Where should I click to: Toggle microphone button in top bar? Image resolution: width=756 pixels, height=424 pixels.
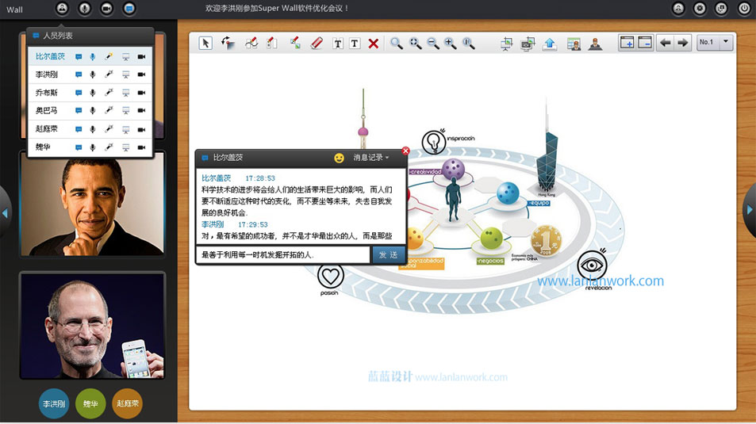tap(84, 9)
